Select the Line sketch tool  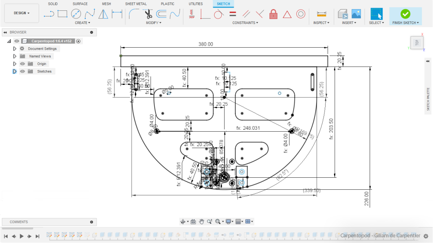[x=49, y=14]
